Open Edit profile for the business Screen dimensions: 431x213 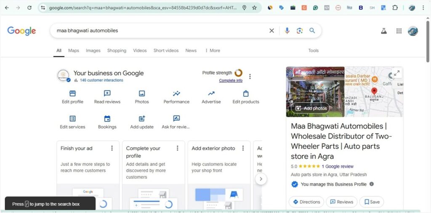[72, 97]
